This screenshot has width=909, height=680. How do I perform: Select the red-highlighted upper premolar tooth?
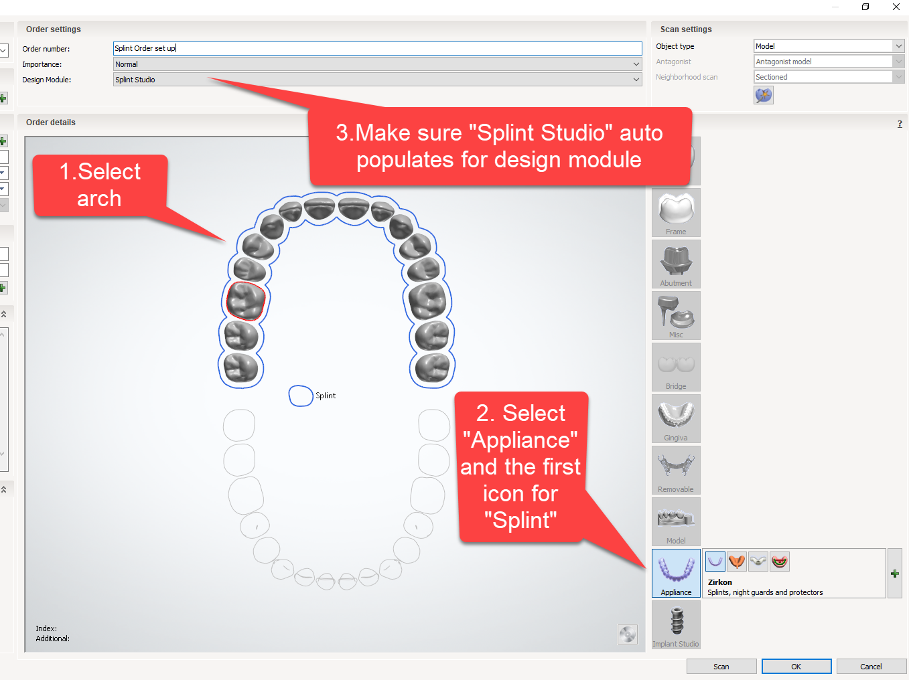click(x=246, y=301)
